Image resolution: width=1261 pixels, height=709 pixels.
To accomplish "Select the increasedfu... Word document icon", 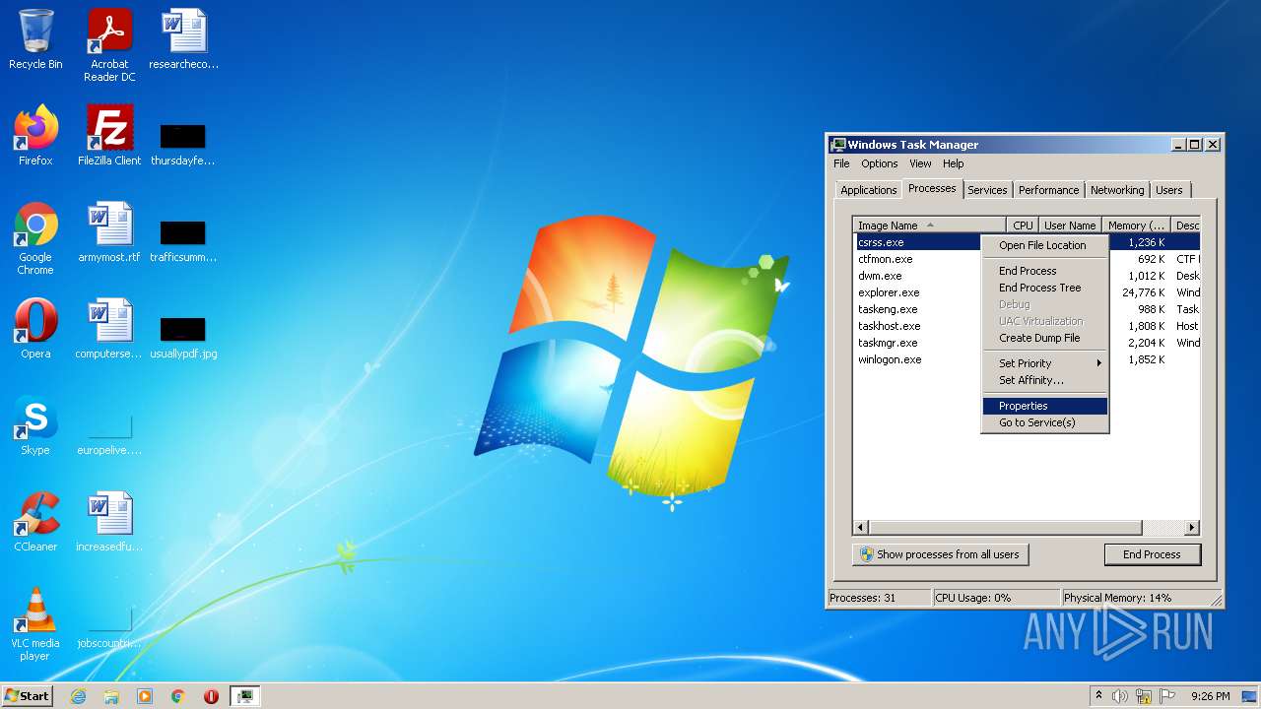I will [x=109, y=522].
